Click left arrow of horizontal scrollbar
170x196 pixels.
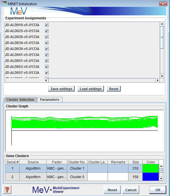pyautogui.click(x=46, y=80)
